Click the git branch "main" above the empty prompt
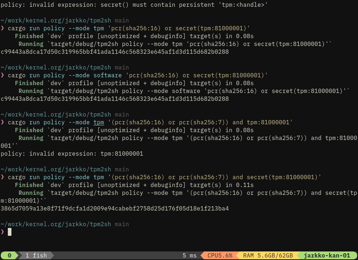This screenshot has height=260, width=358. 122,224
